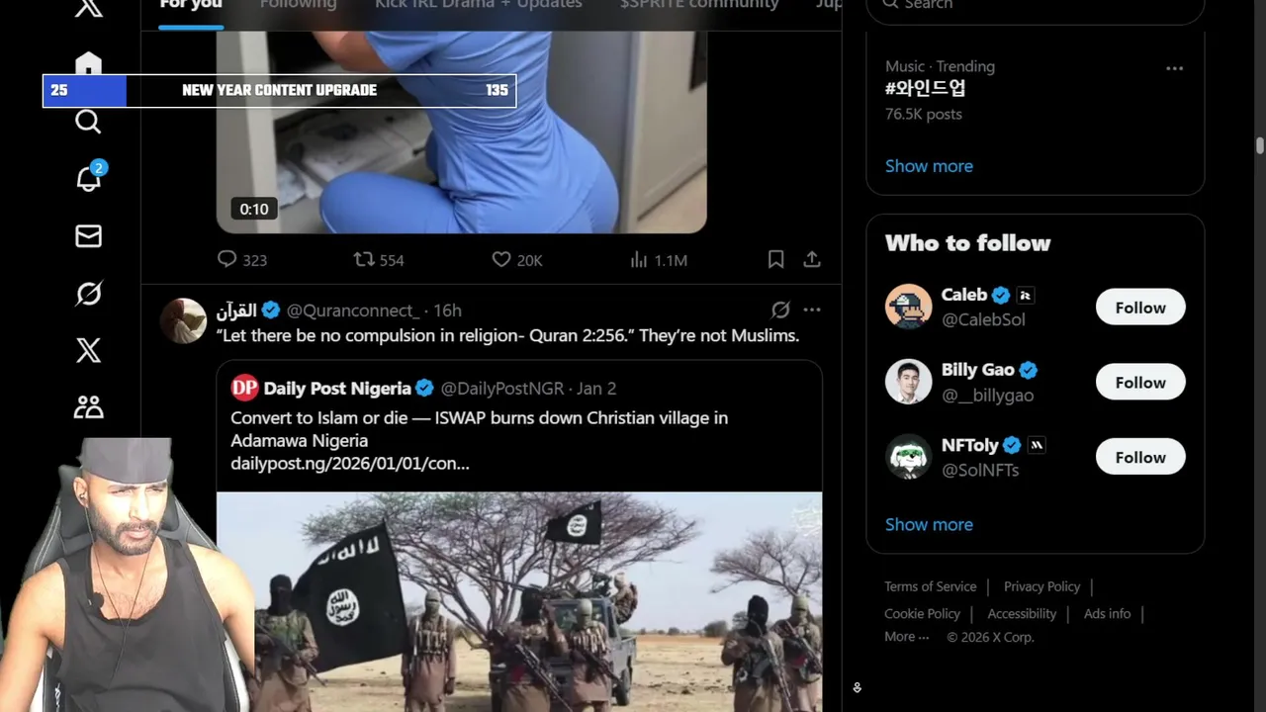Click Show more under Who to follow

click(x=929, y=524)
